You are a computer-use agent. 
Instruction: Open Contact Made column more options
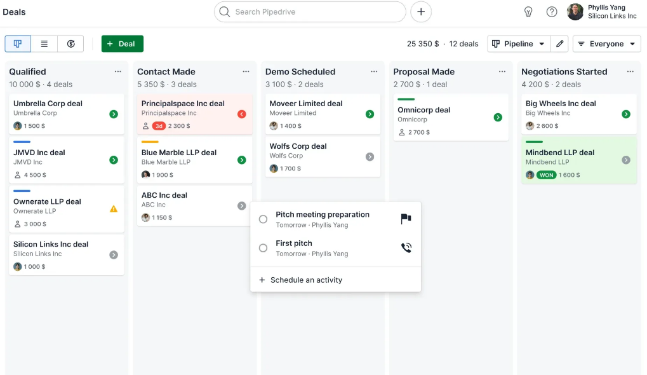click(246, 71)
